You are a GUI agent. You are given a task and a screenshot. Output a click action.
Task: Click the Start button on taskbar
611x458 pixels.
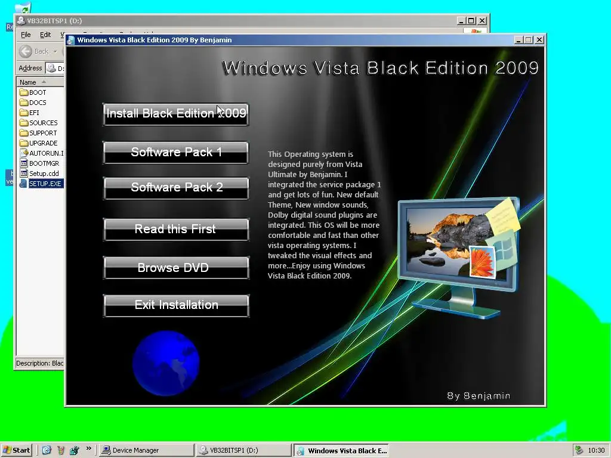[16, 450]
